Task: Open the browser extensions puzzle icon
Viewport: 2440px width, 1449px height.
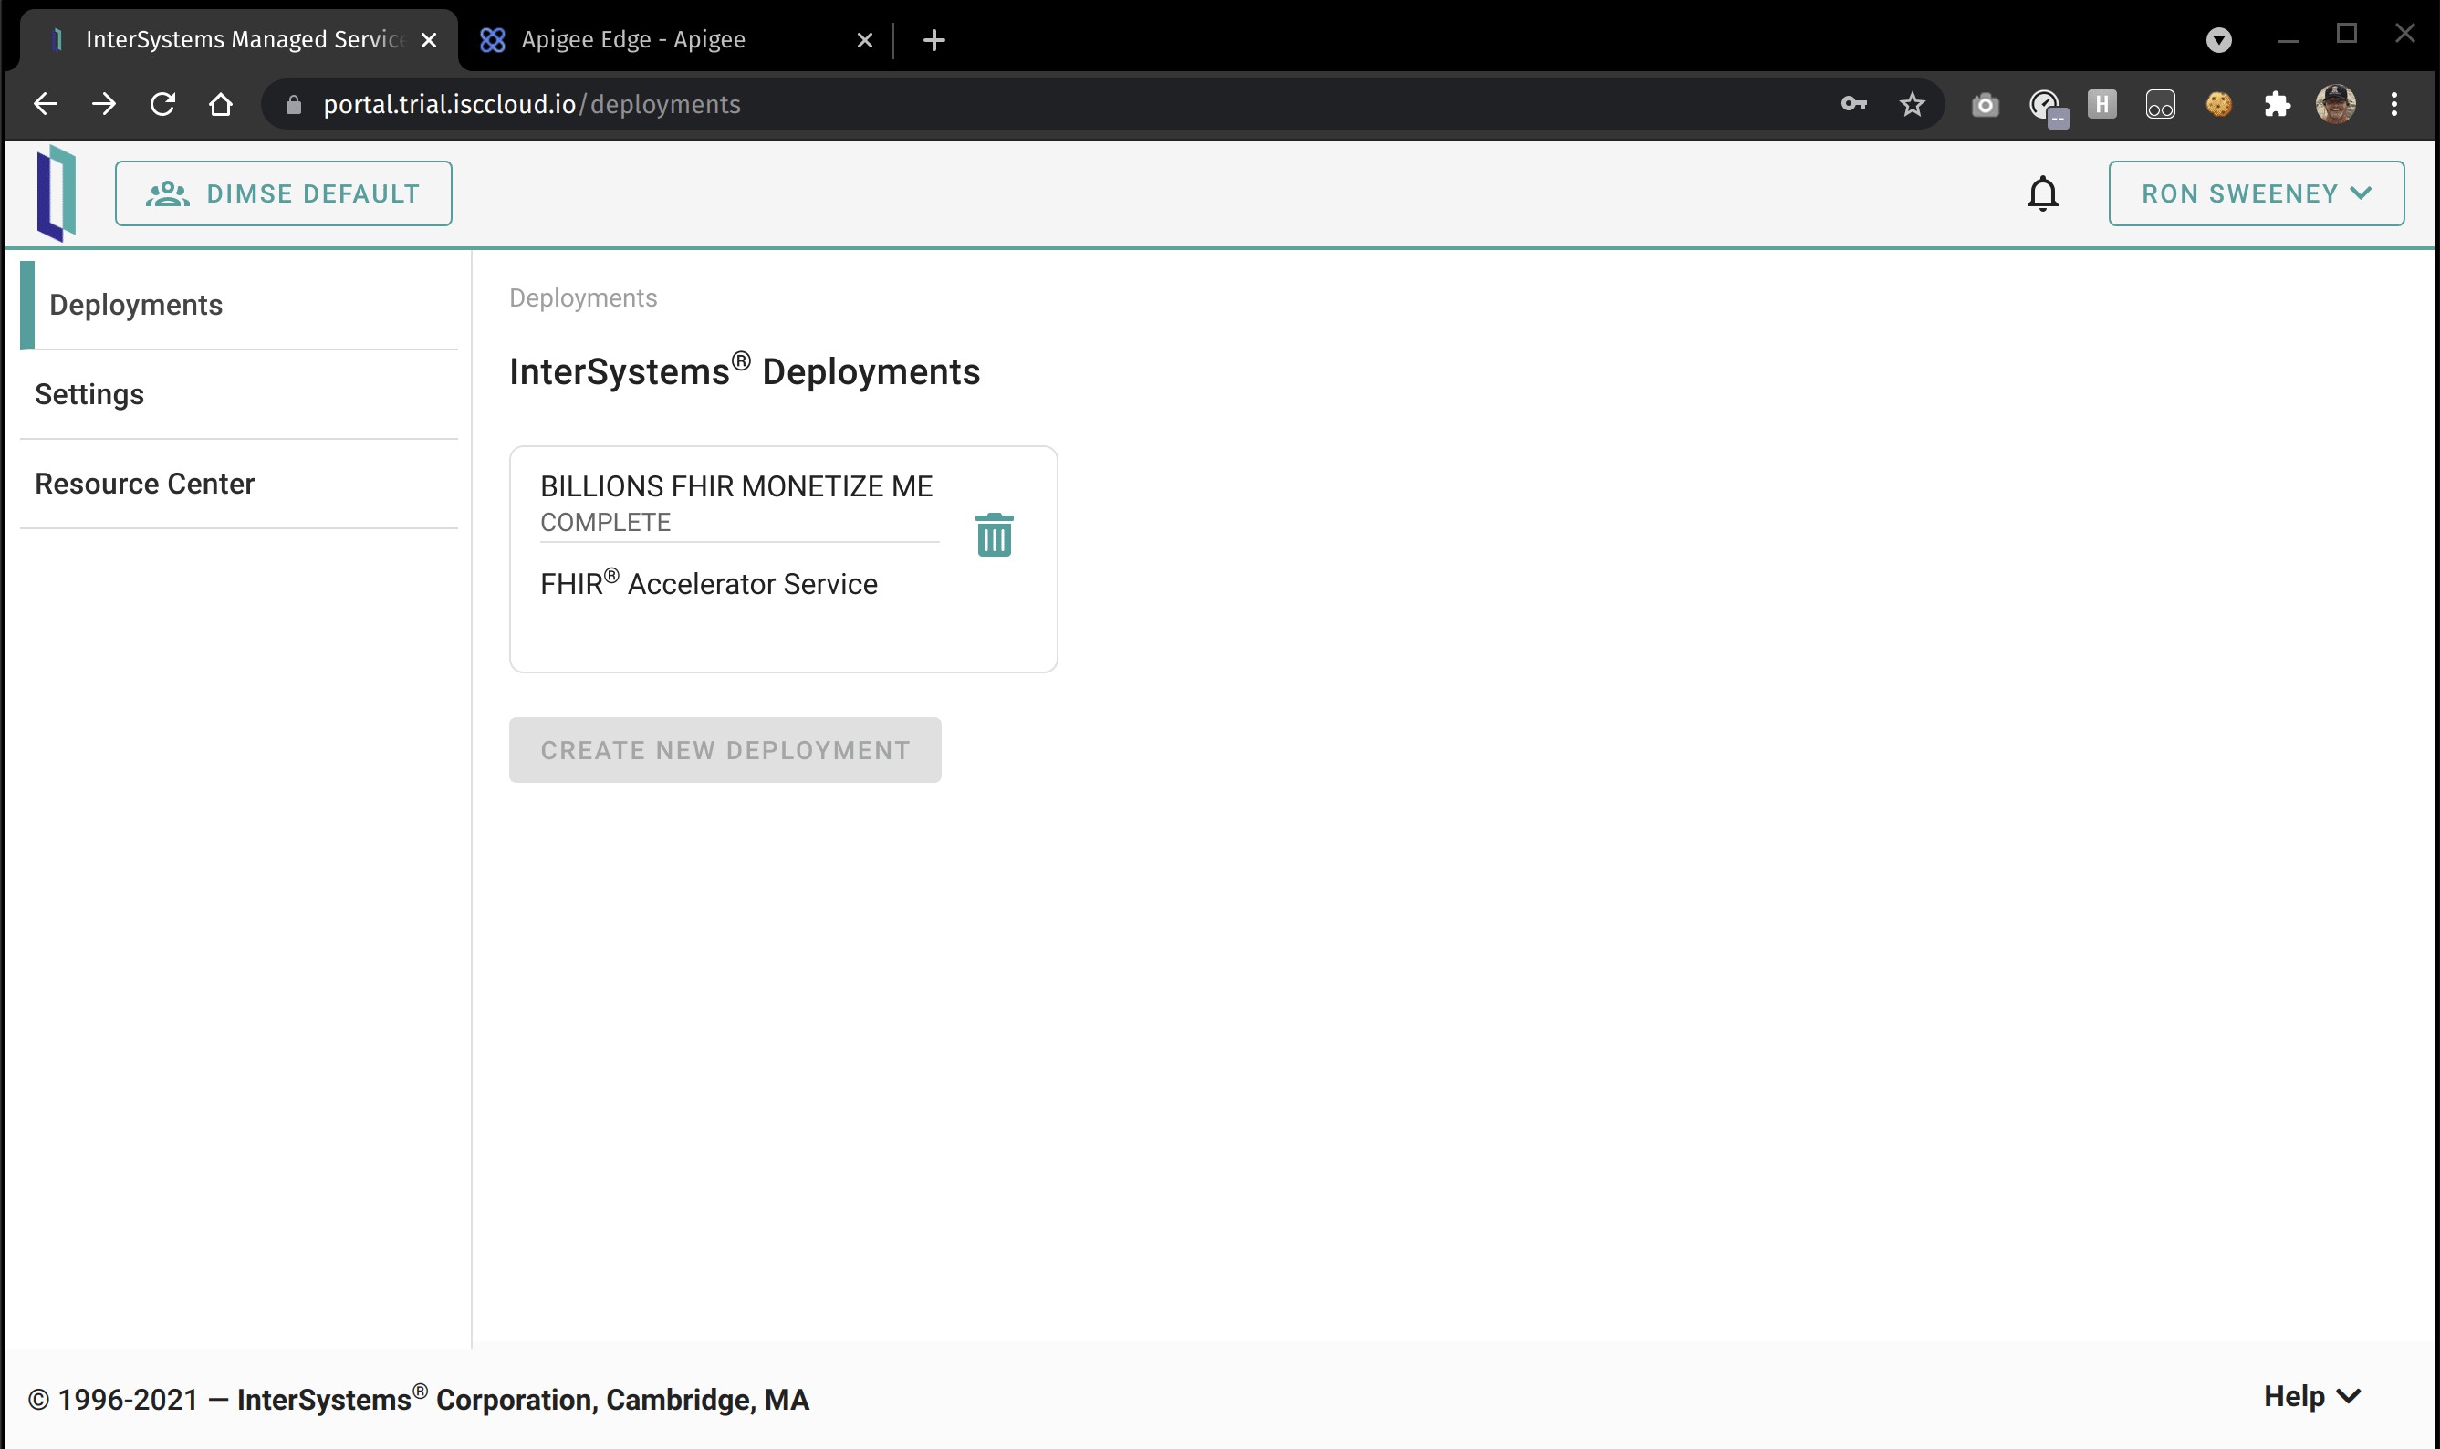Action: [2276, 104]
